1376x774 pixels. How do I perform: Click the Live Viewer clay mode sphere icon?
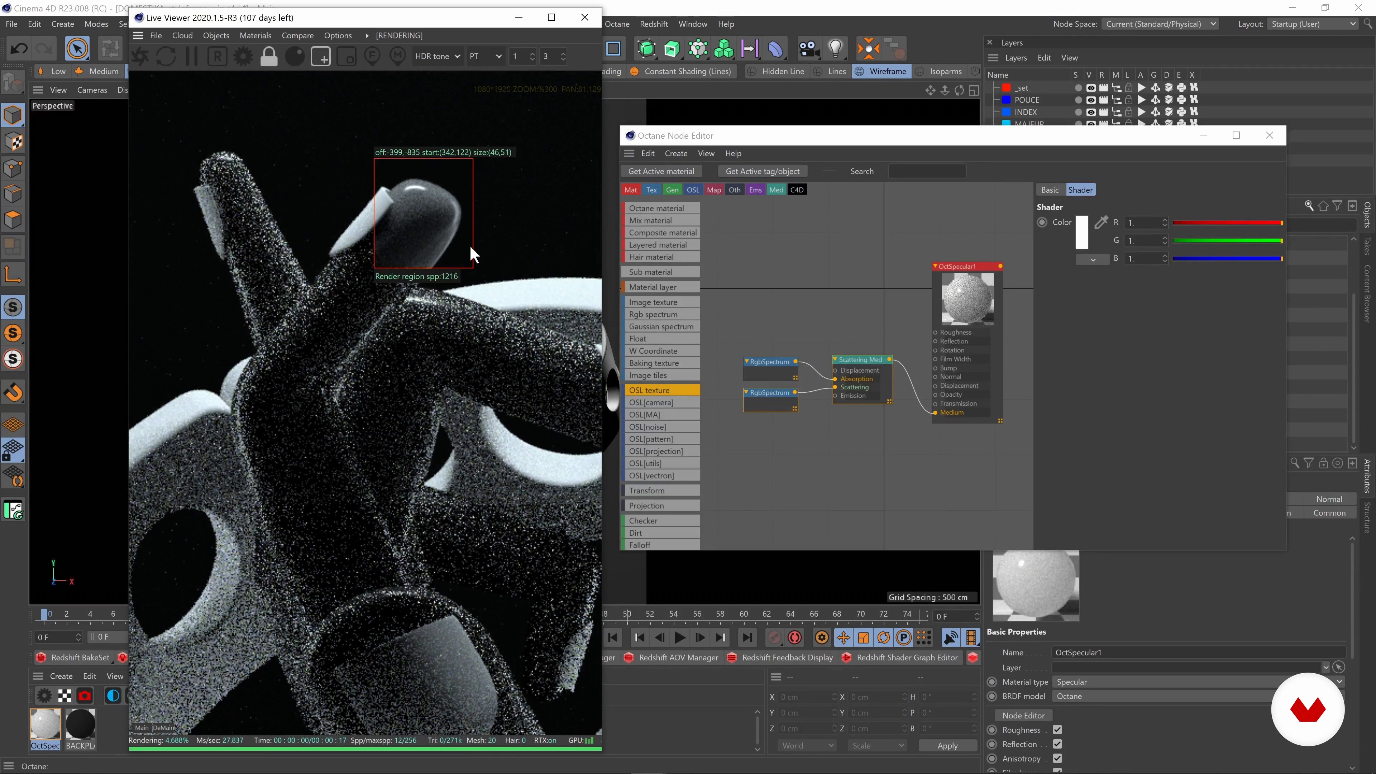click(x=294, y=57)
